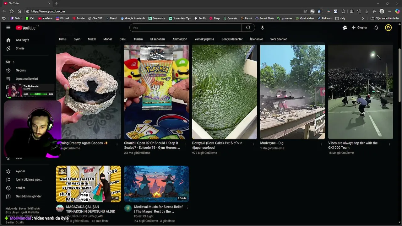This screenshot has height=226, width=402.
Task: Select the Animasyon filter chip
Action: point(180,39)
